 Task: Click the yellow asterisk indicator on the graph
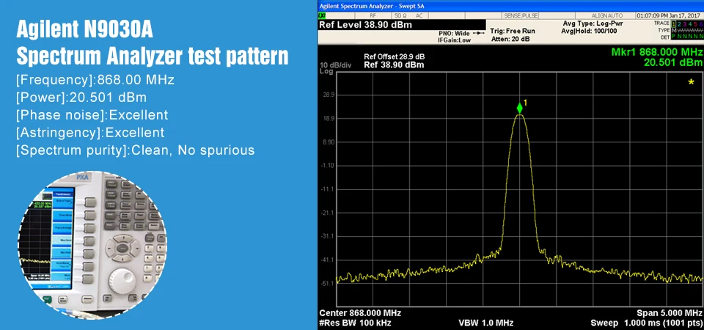[692, 81]
